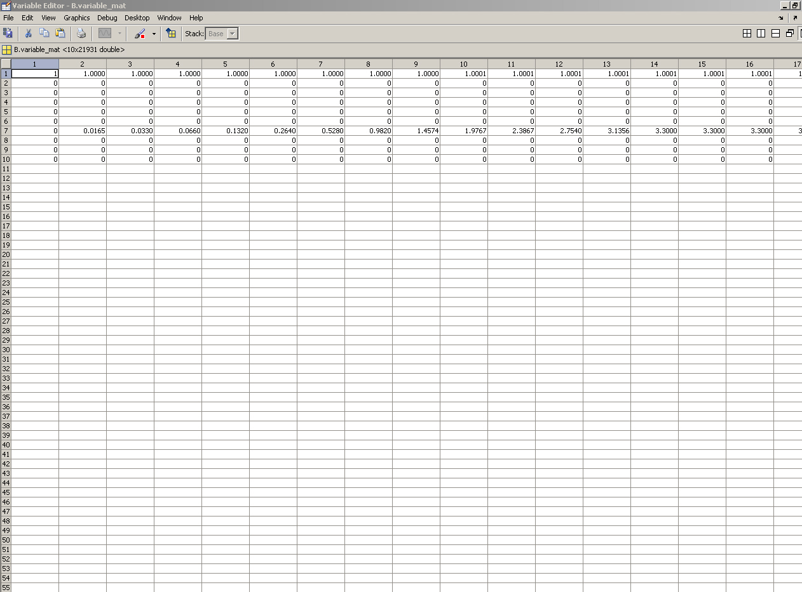Click the grayed plot waveform icon
Screen dimensions: 802x592
click(105, 33)
